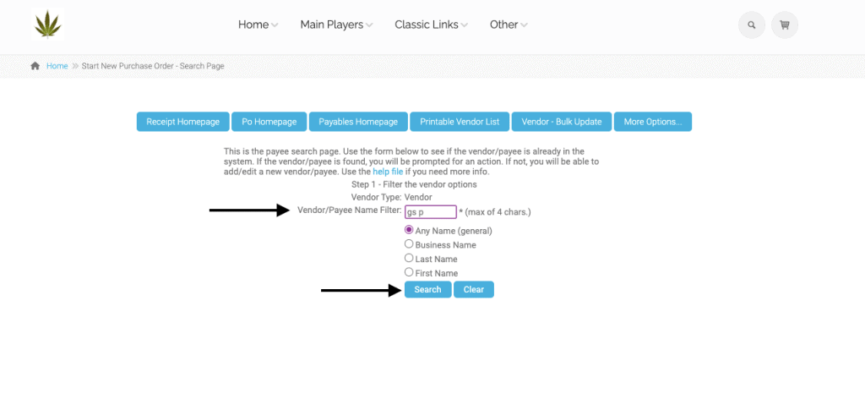Go to Po Homepage
This screenshot has width=865, height=399.
click(x=269, y=122)
